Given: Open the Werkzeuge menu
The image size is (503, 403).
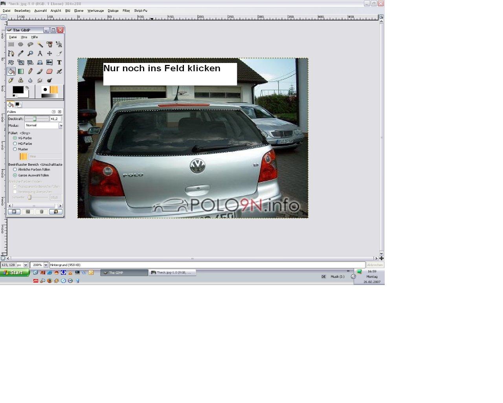Looking at the screenshot, I should [x=96, y=11].
